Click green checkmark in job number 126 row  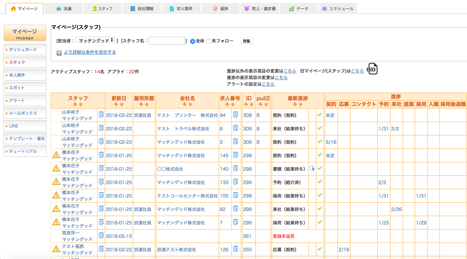(x=320, y=249)
